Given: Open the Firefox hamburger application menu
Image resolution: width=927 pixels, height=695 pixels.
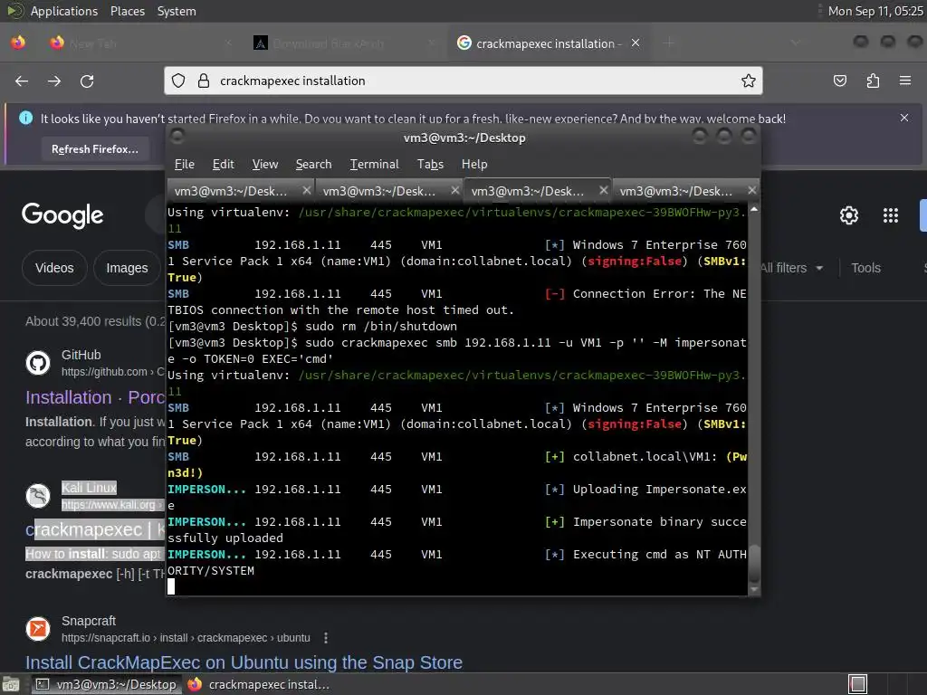Looking at the screenshot, I should click(905, 81).
